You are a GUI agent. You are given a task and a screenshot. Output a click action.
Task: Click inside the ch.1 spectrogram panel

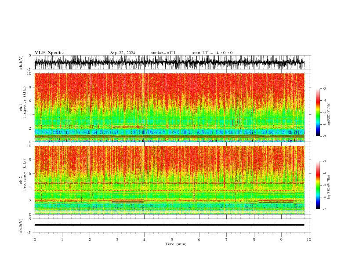[x=170, y=107]
